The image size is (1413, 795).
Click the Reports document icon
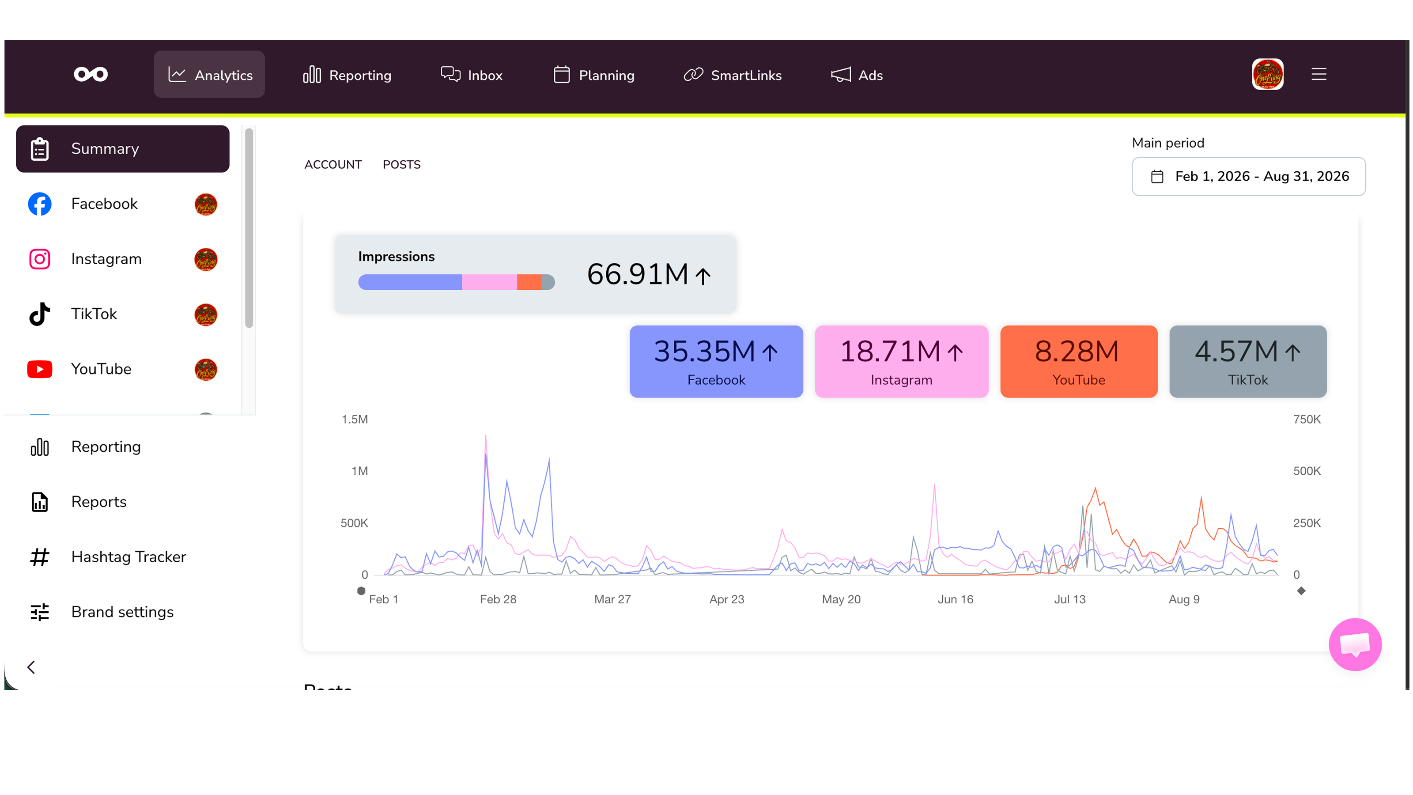(x=39, y=502)
